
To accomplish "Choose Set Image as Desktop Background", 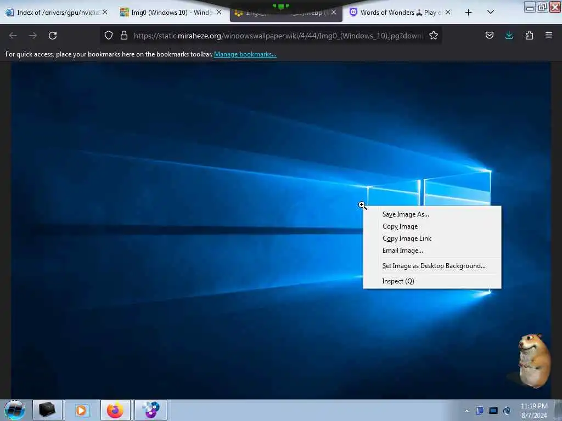I will coord(432,266).
